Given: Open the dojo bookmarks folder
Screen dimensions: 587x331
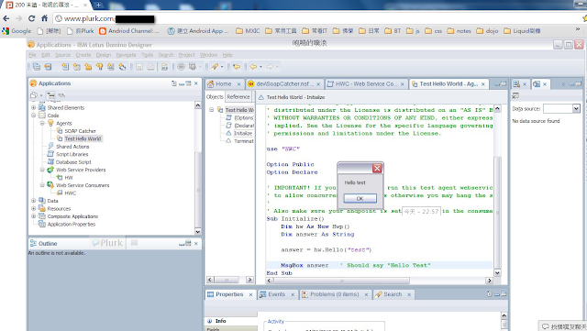Looking at the screenshot, I should [x=487, y=31].
